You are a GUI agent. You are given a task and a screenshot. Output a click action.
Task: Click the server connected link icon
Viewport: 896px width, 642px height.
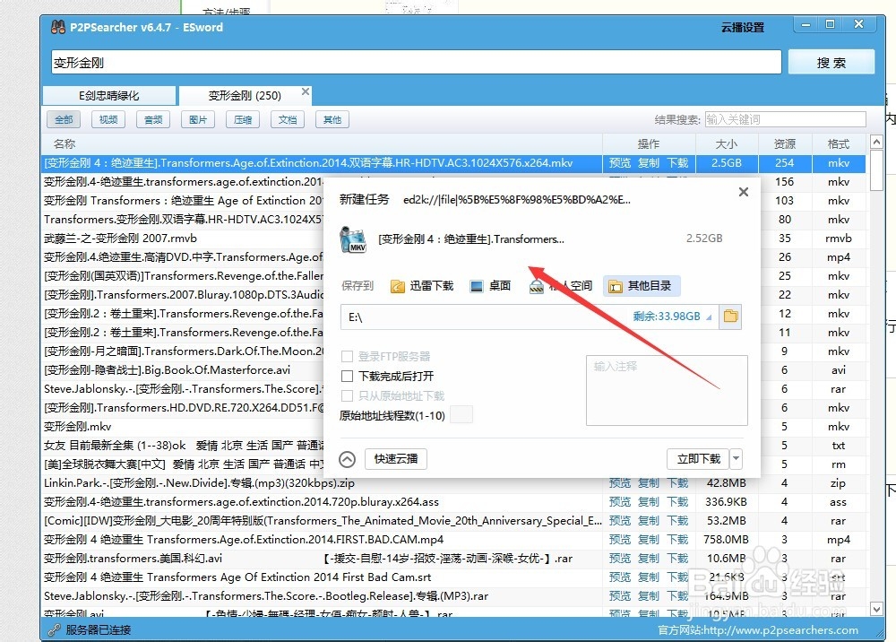click(55, 629)
